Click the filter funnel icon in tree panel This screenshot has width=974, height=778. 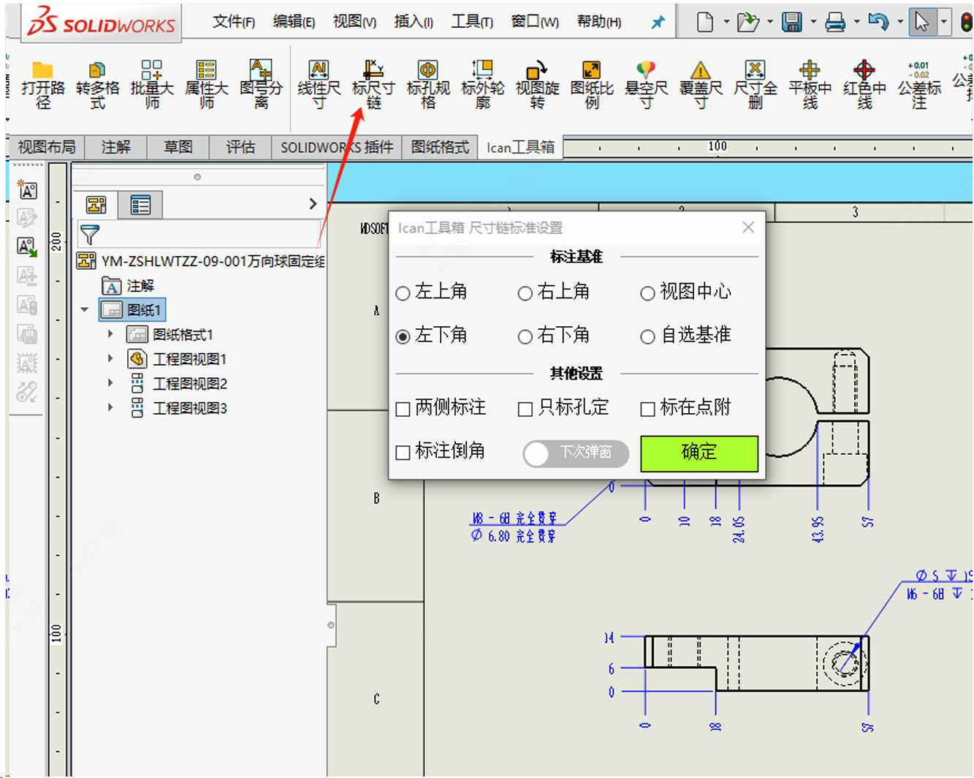[x=90, y=235]
